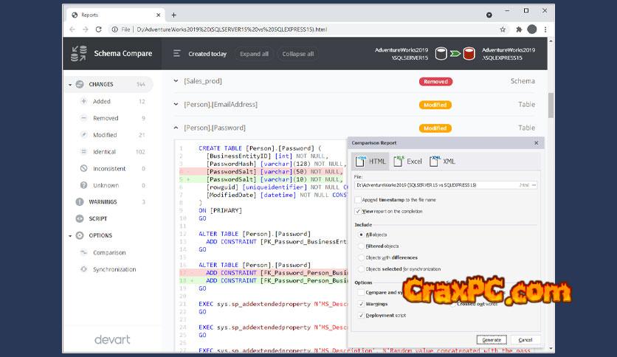Bookmark page with the star icon
617x357 pixels.
click(503, 30)
